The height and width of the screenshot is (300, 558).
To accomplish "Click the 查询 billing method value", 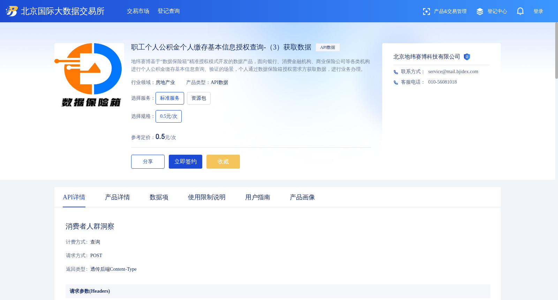I will 95,242.
